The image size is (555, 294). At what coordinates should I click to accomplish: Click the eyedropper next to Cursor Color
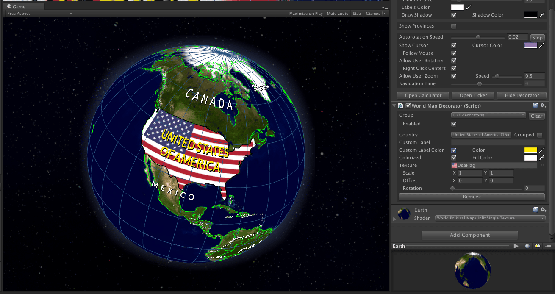[x=541, y=45]
